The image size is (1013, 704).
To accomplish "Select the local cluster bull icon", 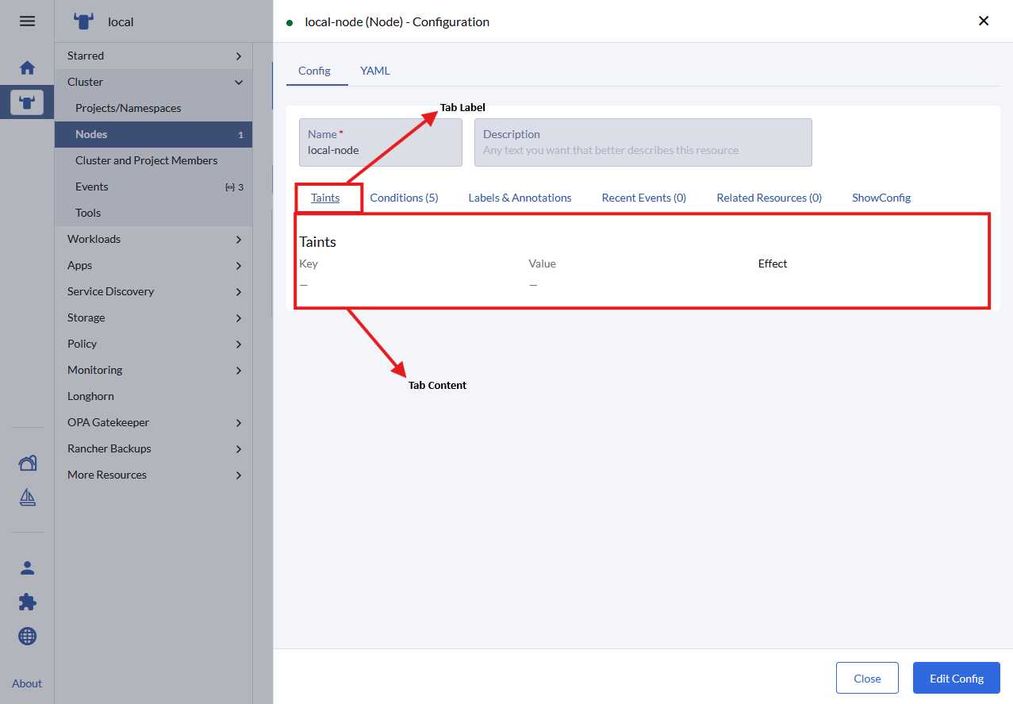I will click(27, 102).
